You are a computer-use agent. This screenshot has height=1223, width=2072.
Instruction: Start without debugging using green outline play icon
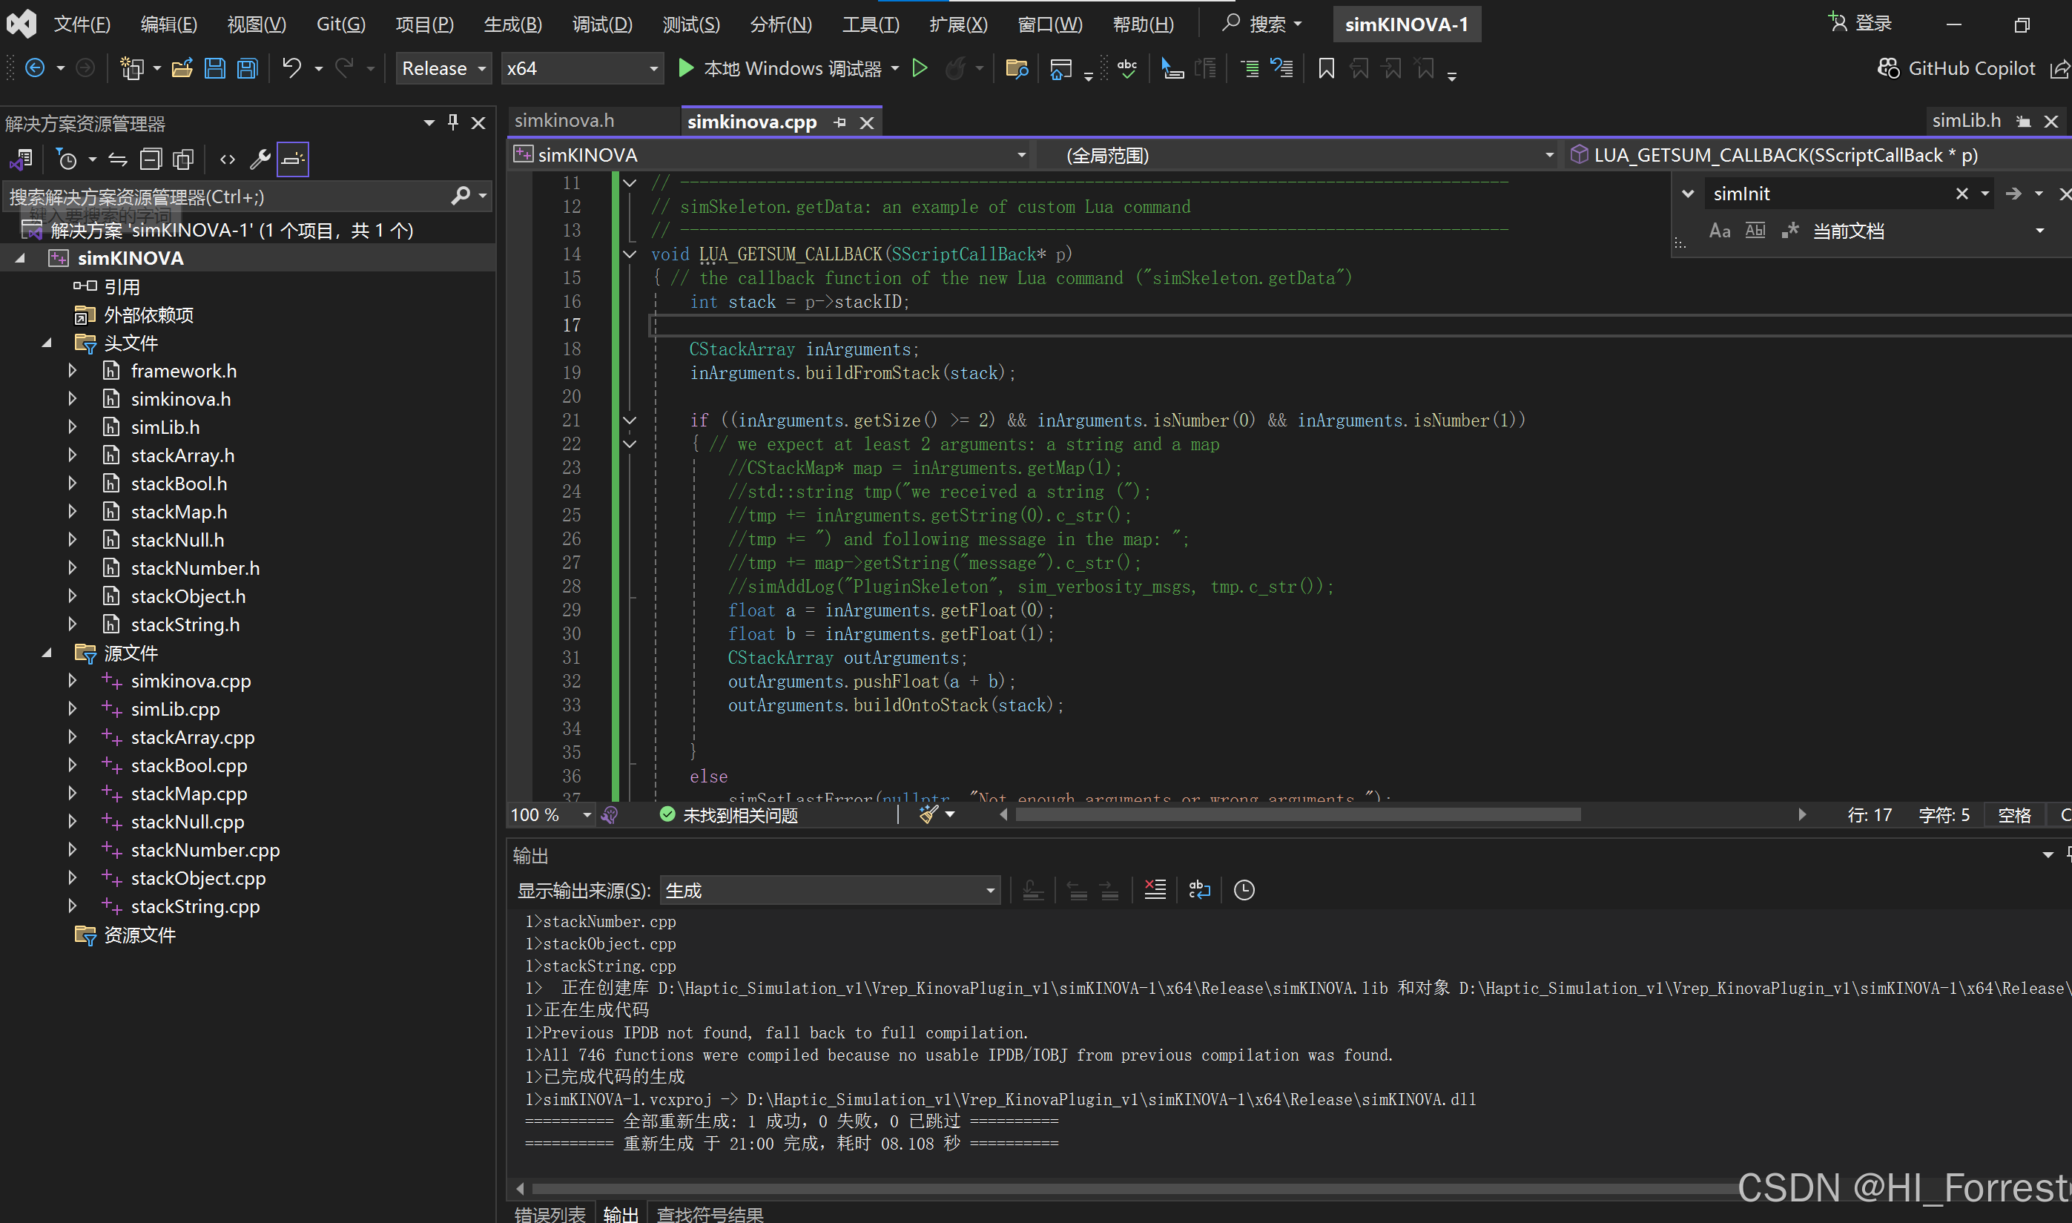click(x=920, y=68)
